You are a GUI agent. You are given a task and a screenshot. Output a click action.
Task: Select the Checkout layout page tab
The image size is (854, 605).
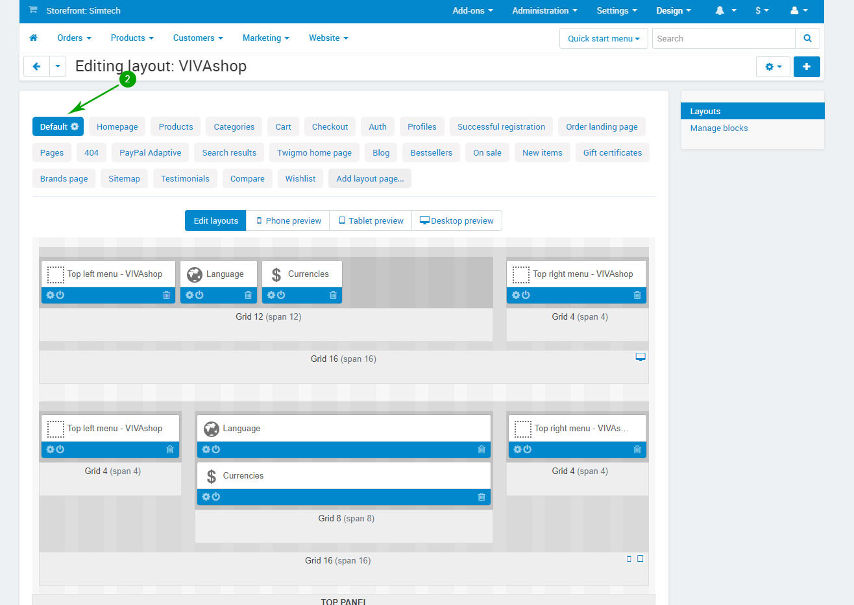pos(330,126)
